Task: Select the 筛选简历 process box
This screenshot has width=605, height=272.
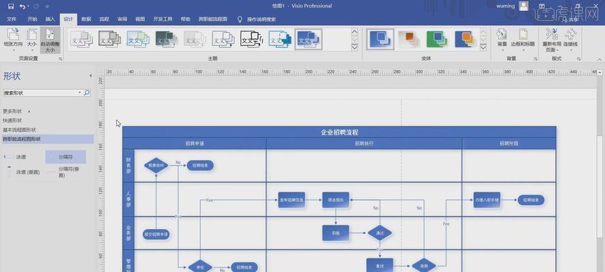Action: [x=336, y=200]
